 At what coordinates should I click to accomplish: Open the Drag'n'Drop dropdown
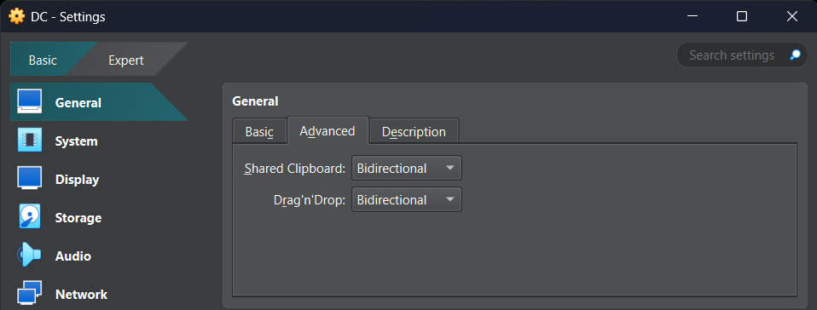[407, 200]
